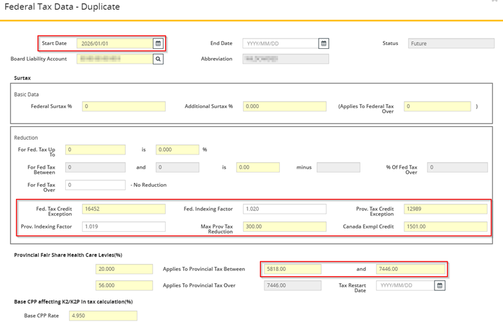Click Fed. Tax Credit Exception field 16452
Image resolution: width=503 pixels, height=325 pixels.
124,209
